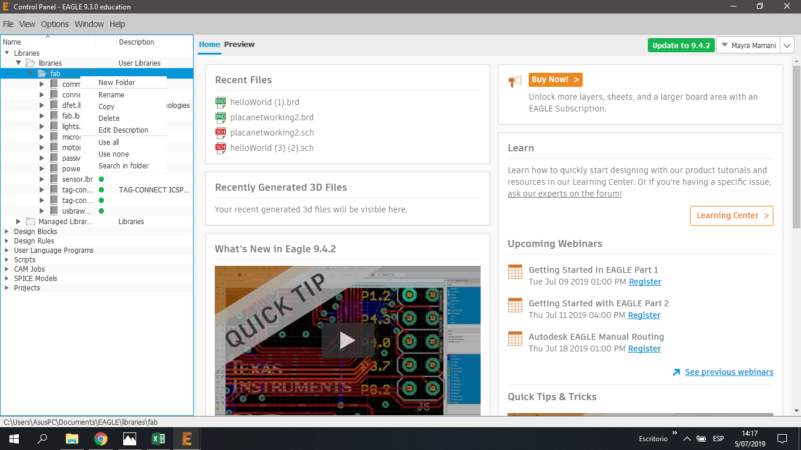Click the libraries folder icon under Libraries
The width and height of the screenshot is (801, 450).
[x=31, y=63]
